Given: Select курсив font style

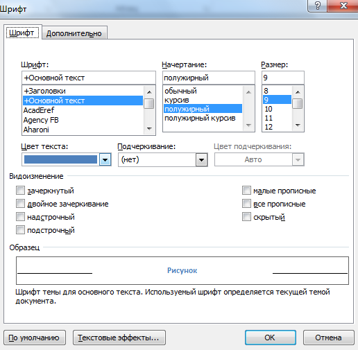Looking at the screenshot, I should click(x=203, y=100).
